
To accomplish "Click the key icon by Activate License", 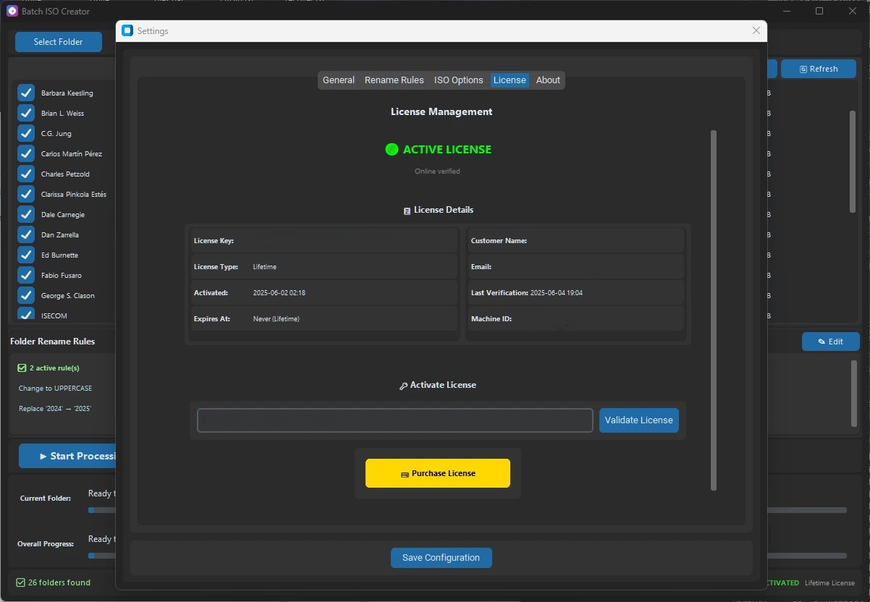I will (403, 386).
